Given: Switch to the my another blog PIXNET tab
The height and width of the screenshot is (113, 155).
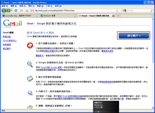Looking at the screenshot, I should click(x=20, y=16).
